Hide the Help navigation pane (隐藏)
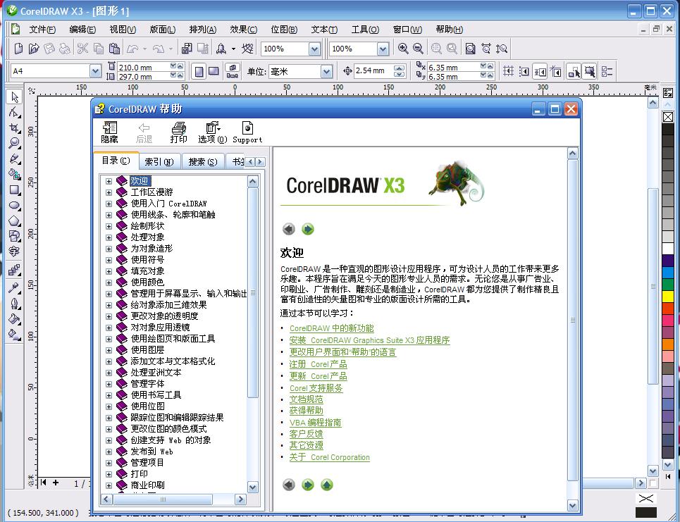The width and height of the screenshot is (680, 522). click(x=109, y=132)
